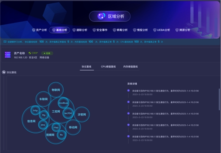Select the 内存阈值基线 sub-tab
221x153 pixels.
click(130, 67)
